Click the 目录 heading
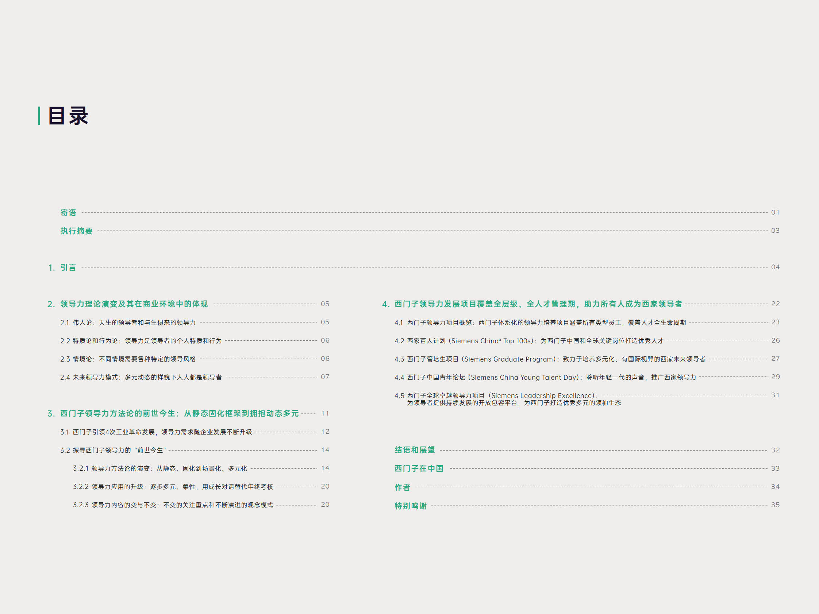 click(x=68, y=116)
